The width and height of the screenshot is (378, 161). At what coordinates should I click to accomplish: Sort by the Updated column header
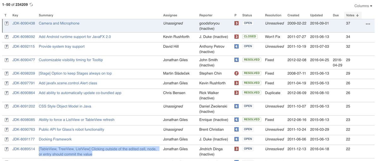[316, 15]
